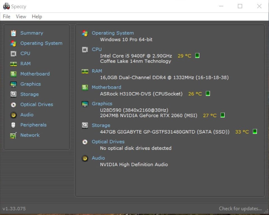Show Storage details from sidebar
The width and height of the screenshot is (269, 215).
pyautogui.click(x=29, y=94)
